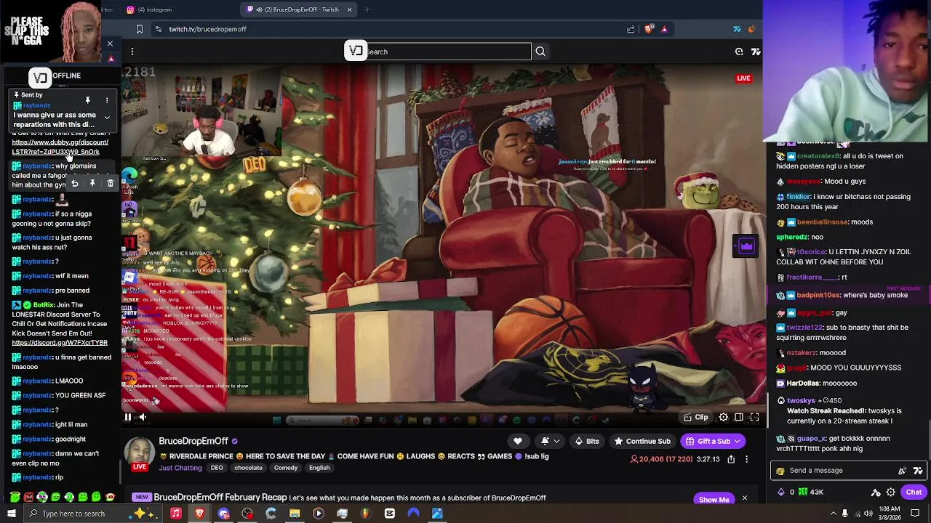Click Continue Sub button
931x523 pixels.
pos(642,441)
